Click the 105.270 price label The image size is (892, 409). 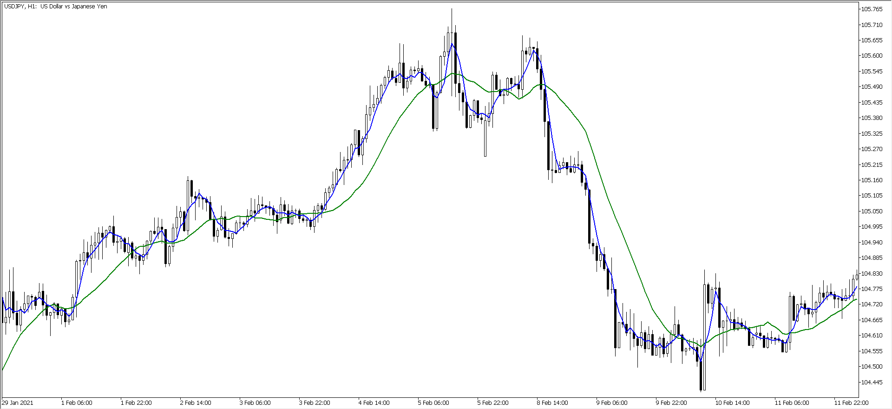[872, 149]
